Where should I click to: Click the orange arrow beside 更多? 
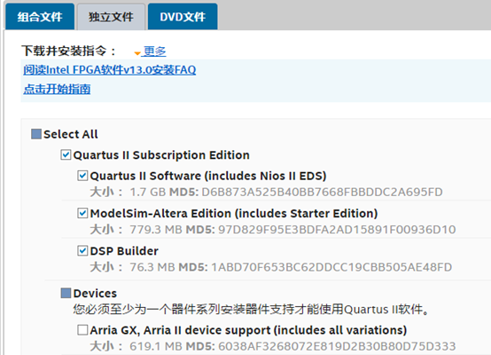point(137,53)
